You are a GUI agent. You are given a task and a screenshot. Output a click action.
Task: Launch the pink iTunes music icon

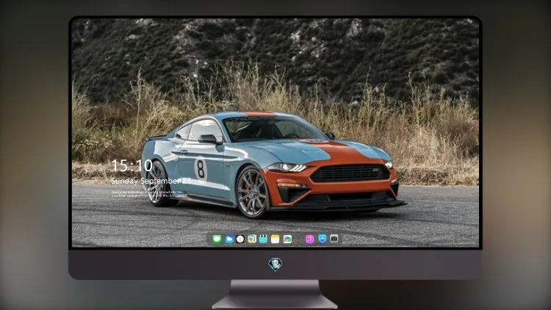(309, 239)
